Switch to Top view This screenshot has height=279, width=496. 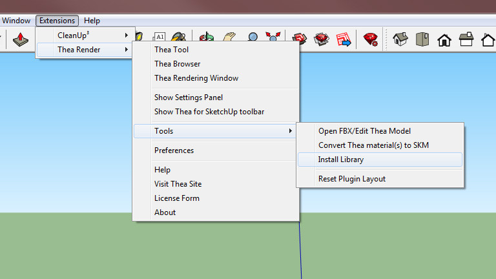click(422, 39)
